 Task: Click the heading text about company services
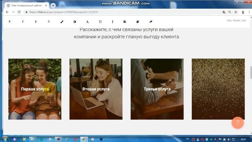coord(126,33)
